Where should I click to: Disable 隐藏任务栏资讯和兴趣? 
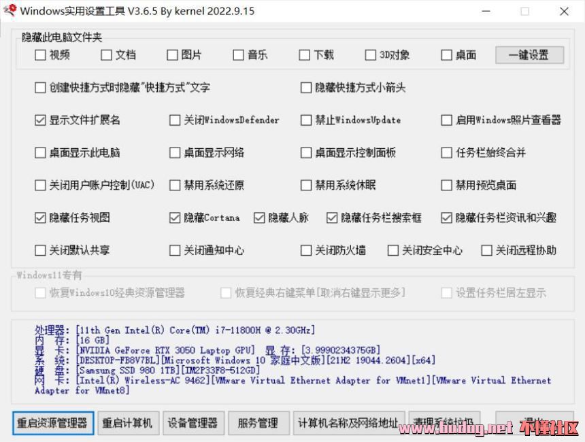coord(447,218)
